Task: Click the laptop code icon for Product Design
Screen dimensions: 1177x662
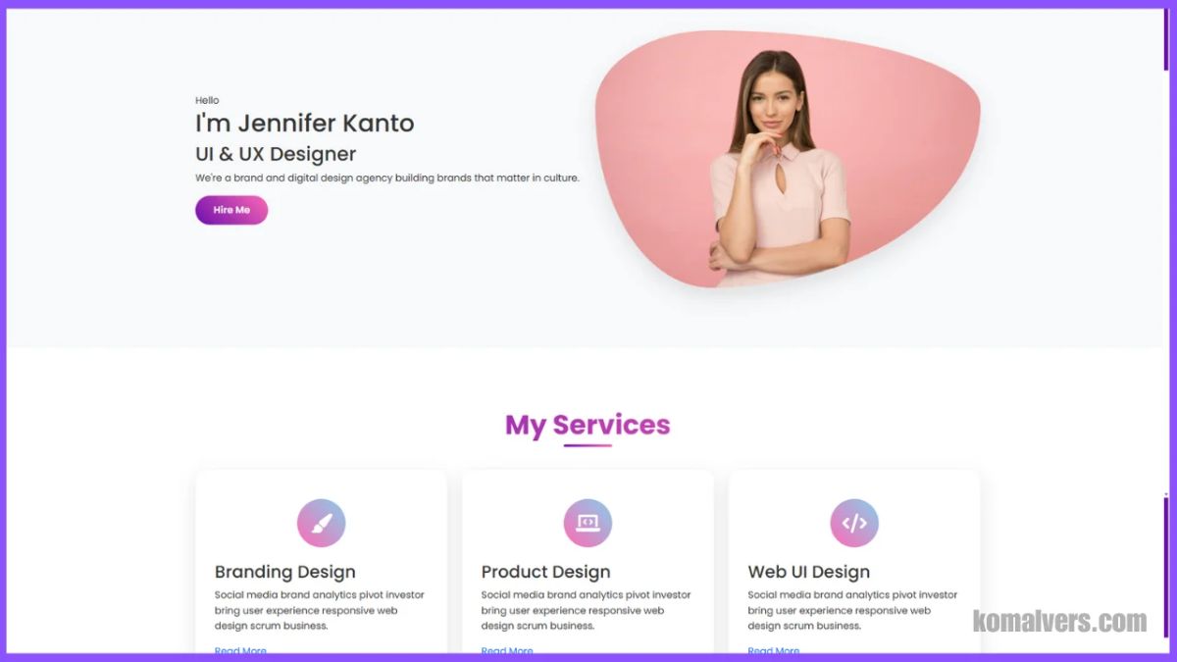Action: point(588,524)
